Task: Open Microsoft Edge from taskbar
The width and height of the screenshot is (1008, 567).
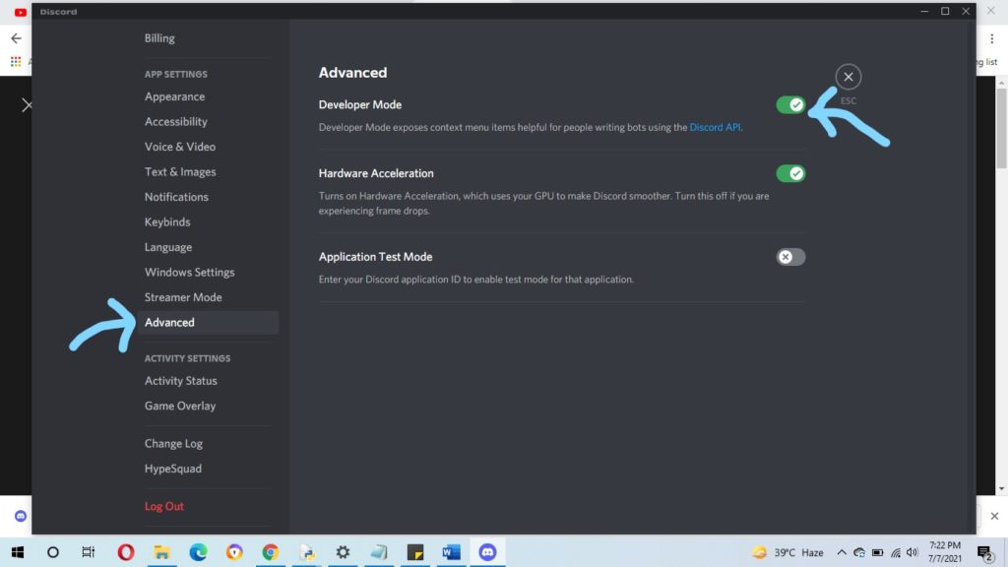Action: pyautogui.click(x=198, y=552)
